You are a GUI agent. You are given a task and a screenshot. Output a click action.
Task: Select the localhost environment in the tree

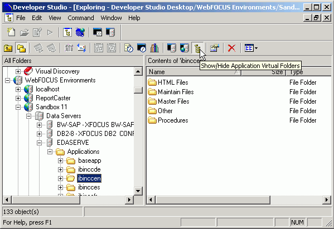[47, 89]
